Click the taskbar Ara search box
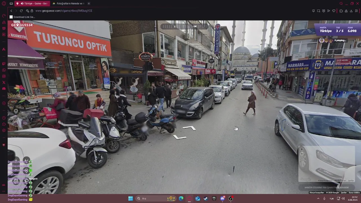This screenshot has height=203, width=361. pos(156,198)
